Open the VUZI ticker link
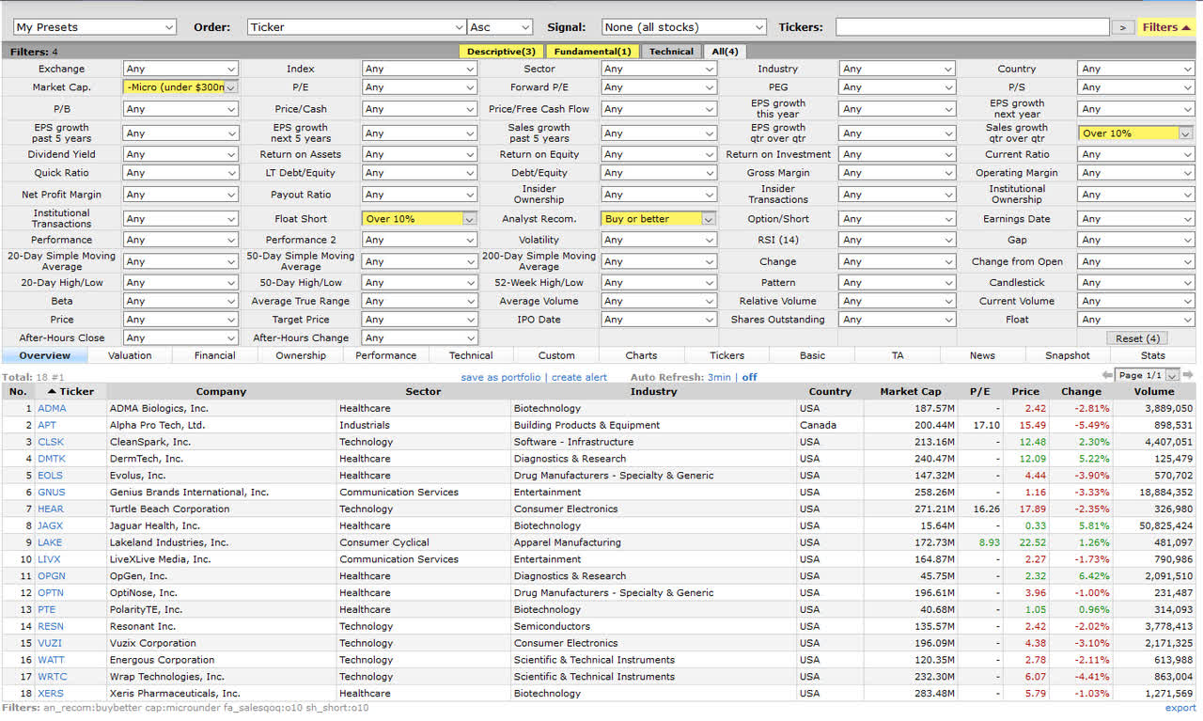The image size is (1203, 721). point(50,643)
